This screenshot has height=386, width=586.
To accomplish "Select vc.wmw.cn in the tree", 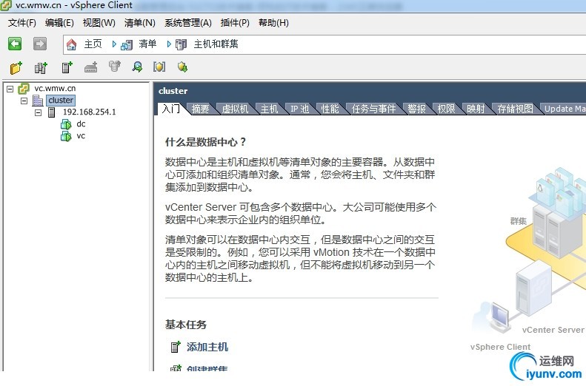I will coord(55,89).
